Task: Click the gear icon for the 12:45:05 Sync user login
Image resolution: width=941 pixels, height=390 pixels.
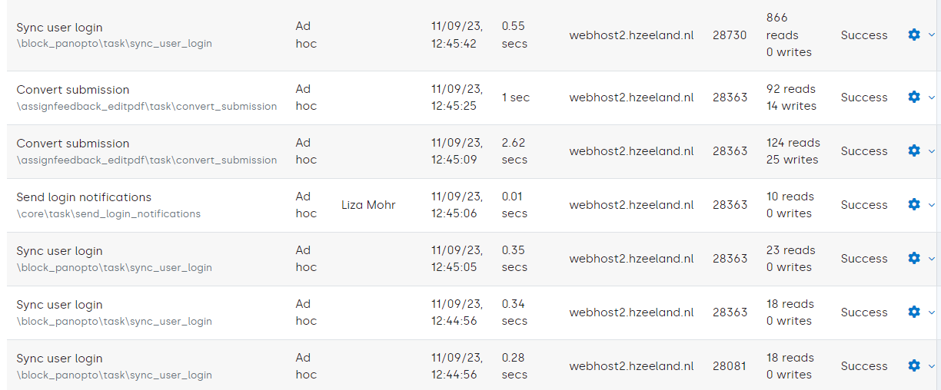Action: pyautogui.click(x=913, y=258)
